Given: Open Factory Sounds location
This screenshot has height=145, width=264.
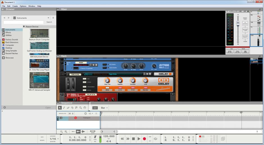Looking at the screenshot, I should click(x=12, y=39).
